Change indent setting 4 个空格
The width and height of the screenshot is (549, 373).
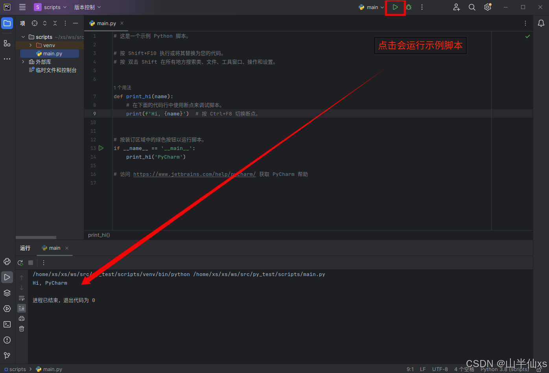coord(464,369)
